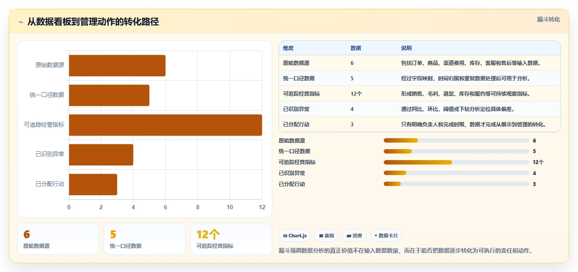Open the 12个 可追踪经营指标 stat card
The image size is (578, 272).
point(231,239)
